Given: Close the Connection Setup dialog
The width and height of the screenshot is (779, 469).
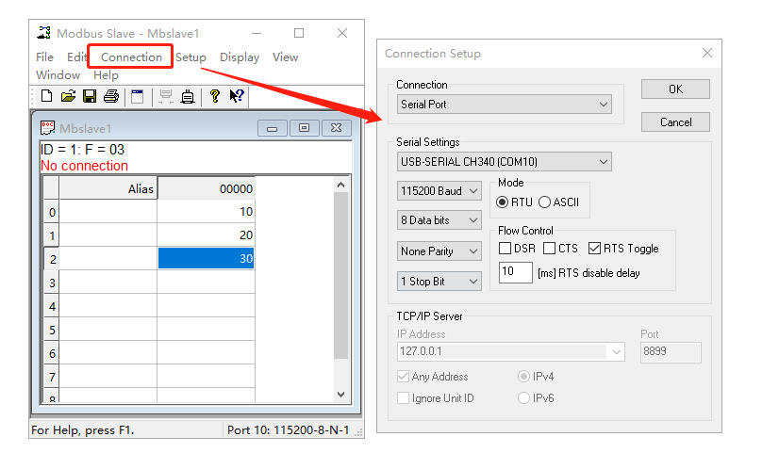Looking at the screenshot, I should (x=707, y=53).
